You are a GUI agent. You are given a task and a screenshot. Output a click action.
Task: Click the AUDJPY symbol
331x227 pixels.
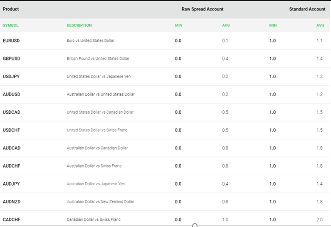(x=11, y=184)
